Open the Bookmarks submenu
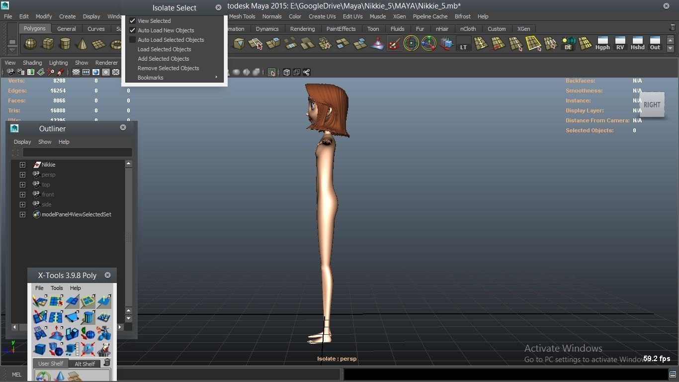The image size is (679, 382). coord(174,78)
